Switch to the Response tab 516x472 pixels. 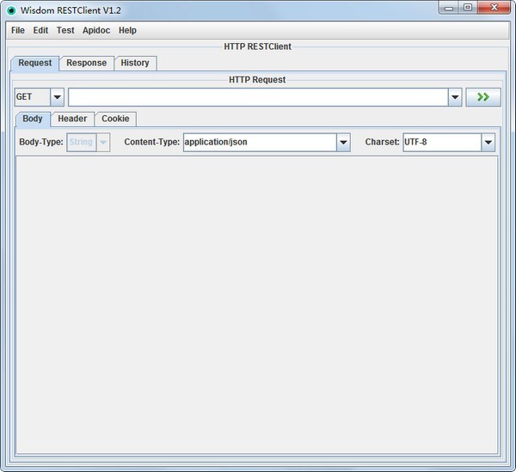pos(87,63)
